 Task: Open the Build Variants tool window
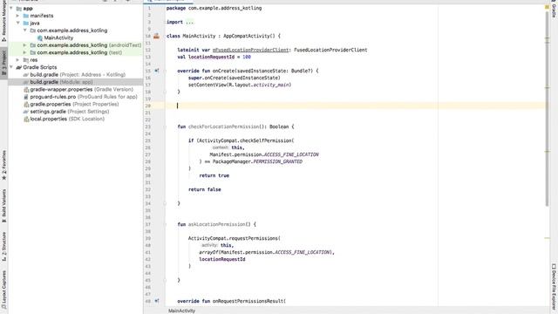(3, 206)
